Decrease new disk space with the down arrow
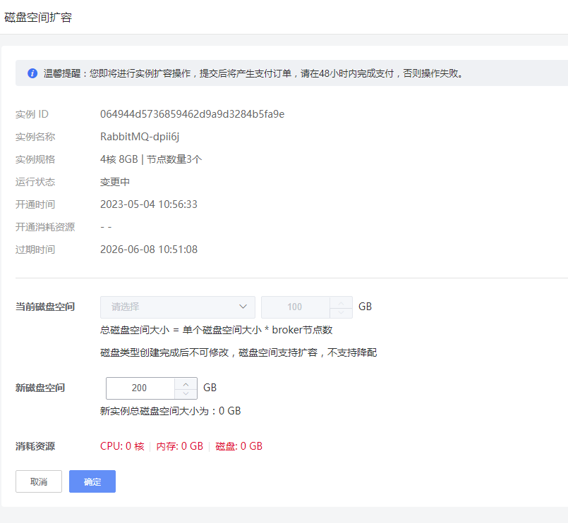 [x=186, y=393]
